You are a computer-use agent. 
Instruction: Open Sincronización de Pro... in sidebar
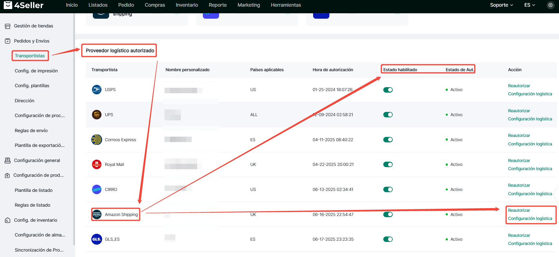tap(39, 250)
